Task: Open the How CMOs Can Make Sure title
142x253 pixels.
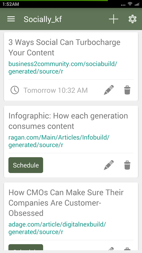Action: pos(66,203)
